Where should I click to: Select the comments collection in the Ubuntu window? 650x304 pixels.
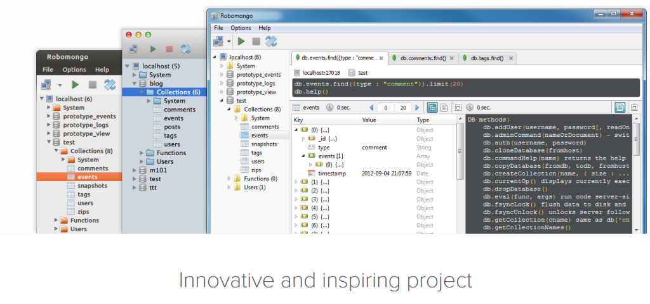[93, 168]
